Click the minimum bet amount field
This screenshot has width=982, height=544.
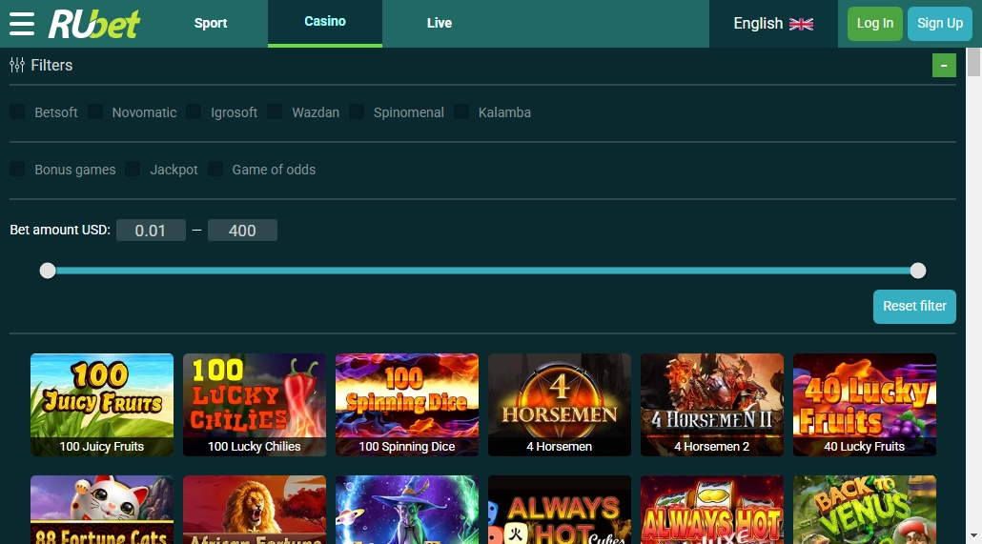(151, 231)
